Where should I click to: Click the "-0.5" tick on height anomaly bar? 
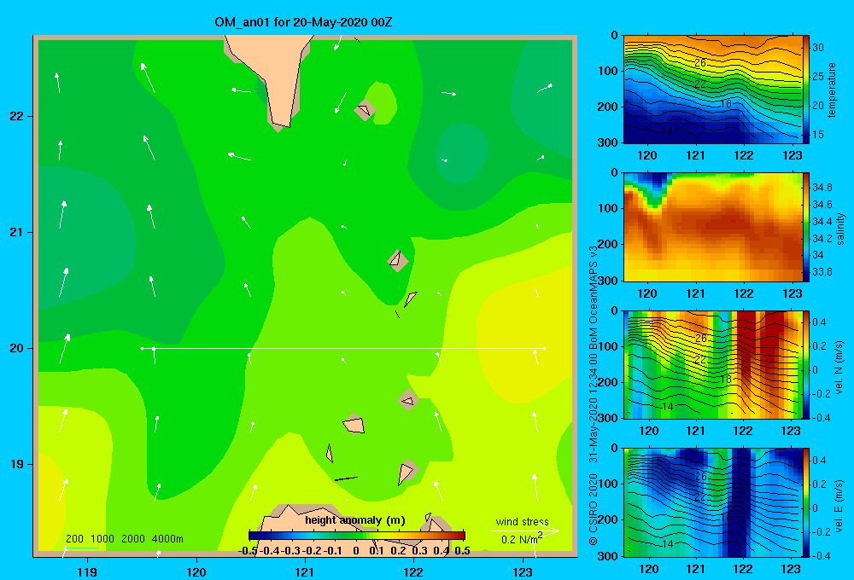(248, 551)
